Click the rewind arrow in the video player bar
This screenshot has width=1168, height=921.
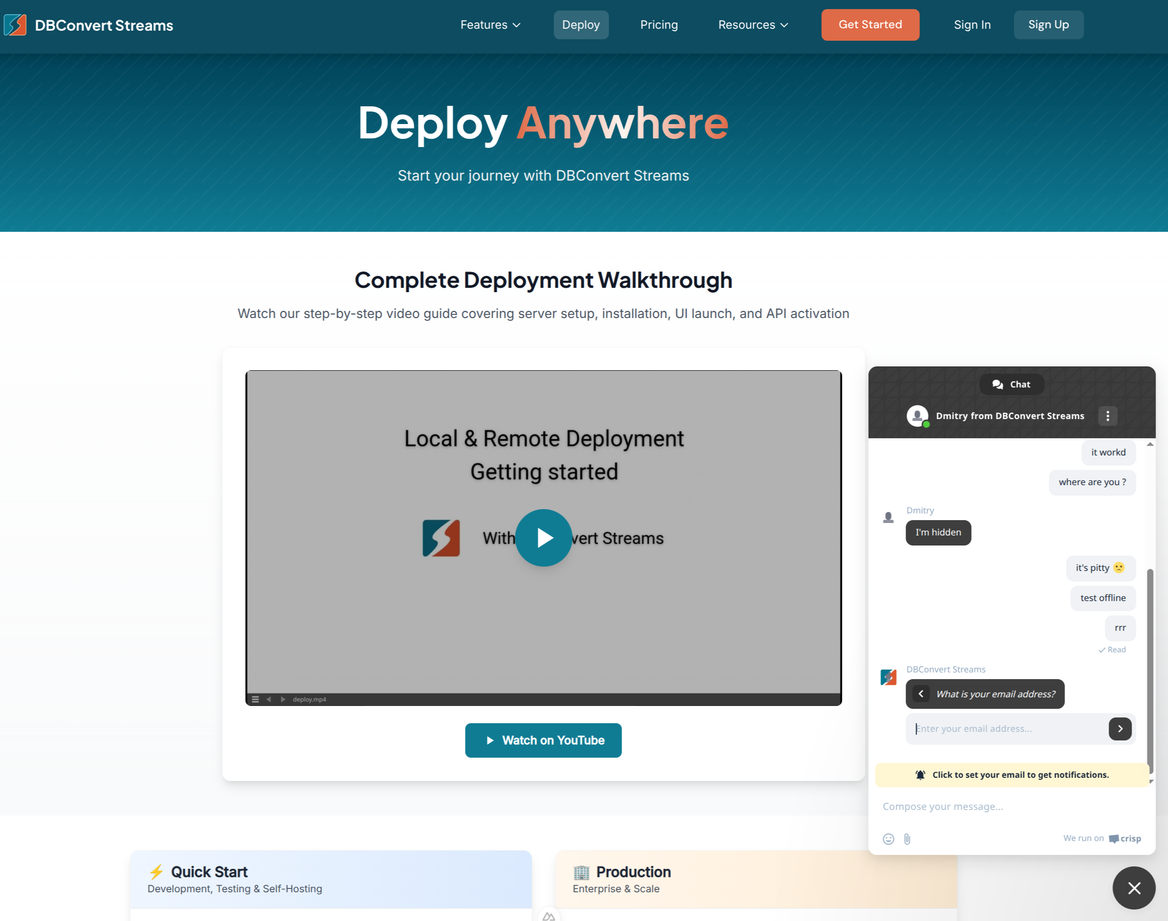[269, 699]
